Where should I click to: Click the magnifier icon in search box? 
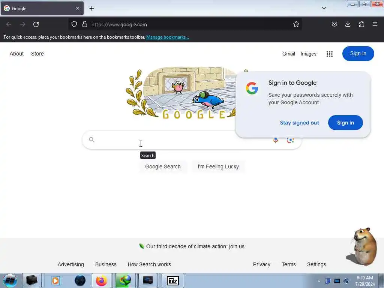click(91, 139)
